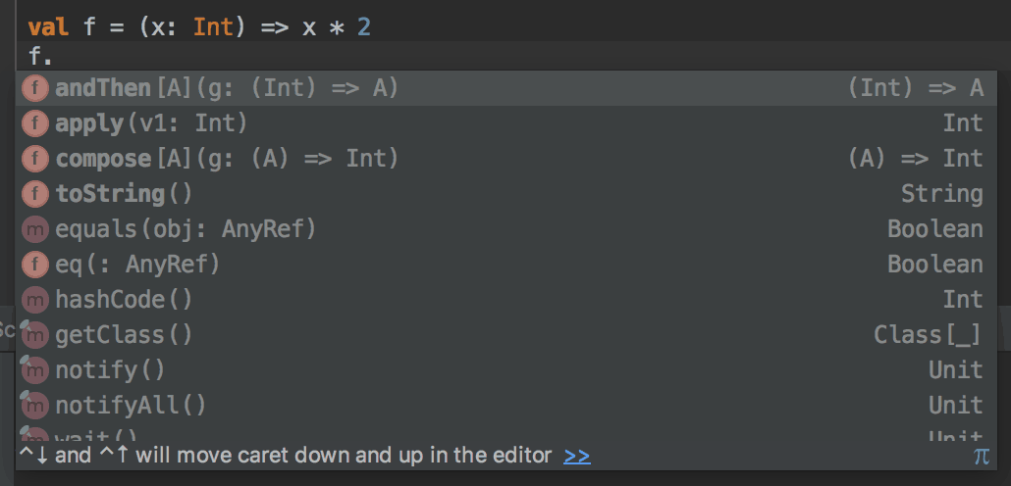The height and width of the screenshot is (486, 1011).
Task: Click the method icon beside notify()
Action: point(35,370)
